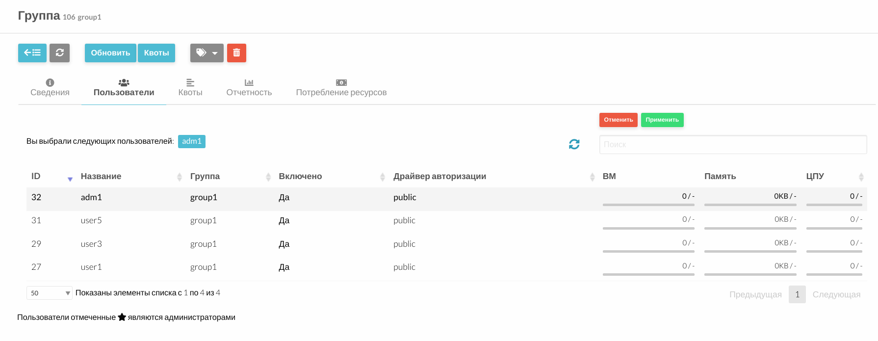Image resolution: width=878 pixels, height=341 pixels.
Task: Select the user1 row
Action: pyautogui.click(x=446, y=268)
